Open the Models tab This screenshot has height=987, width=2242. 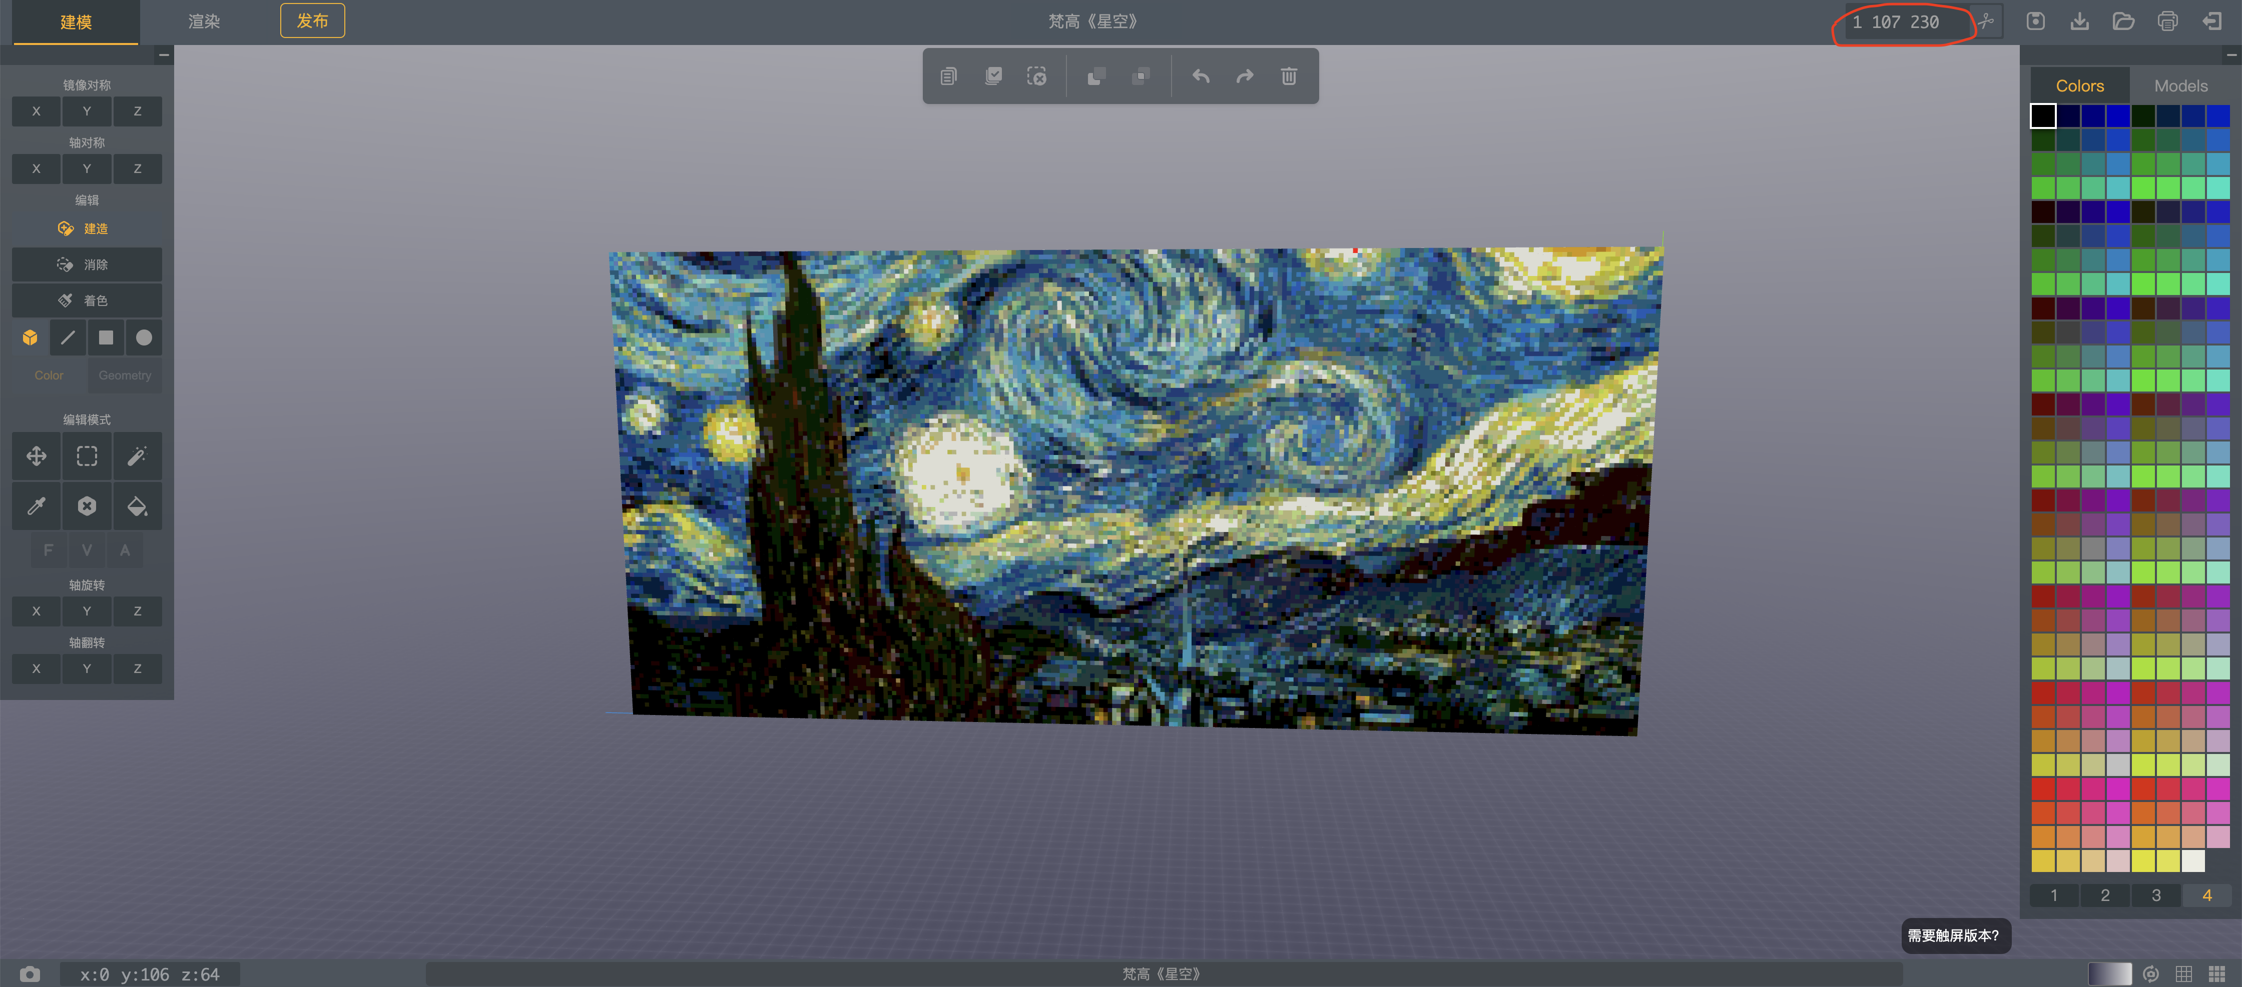pyautogui.click(x=2181, y=86)
